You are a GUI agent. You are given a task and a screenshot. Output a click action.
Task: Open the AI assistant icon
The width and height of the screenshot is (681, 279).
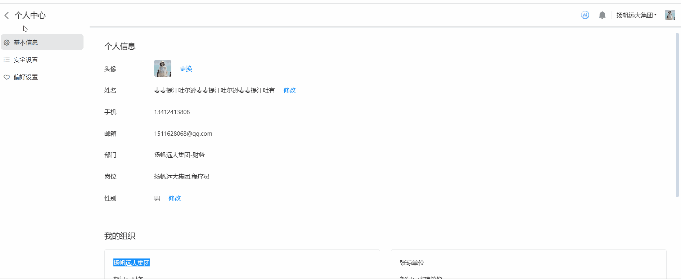tap(585, 15)
